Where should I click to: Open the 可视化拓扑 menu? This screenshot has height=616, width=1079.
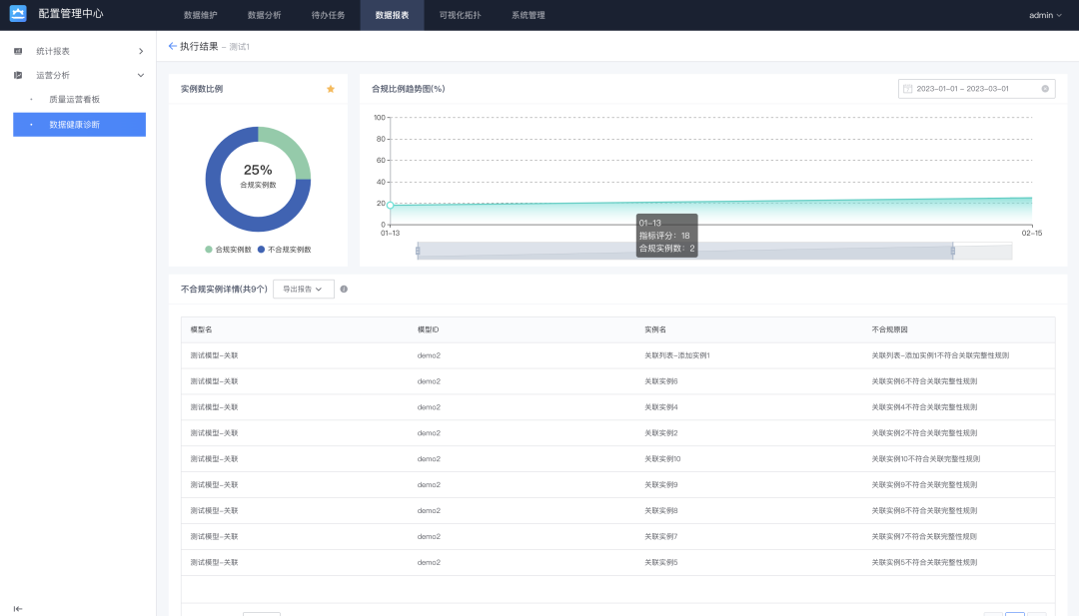[461, 15]
